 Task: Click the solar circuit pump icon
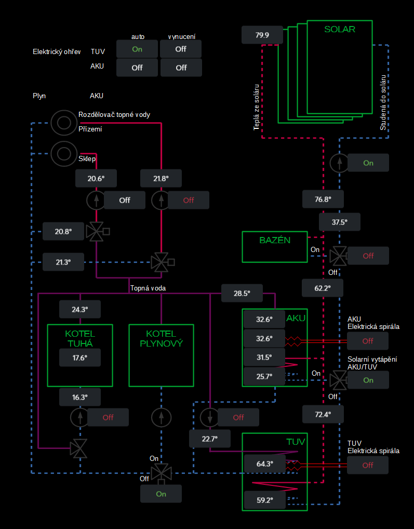[339, 163]
